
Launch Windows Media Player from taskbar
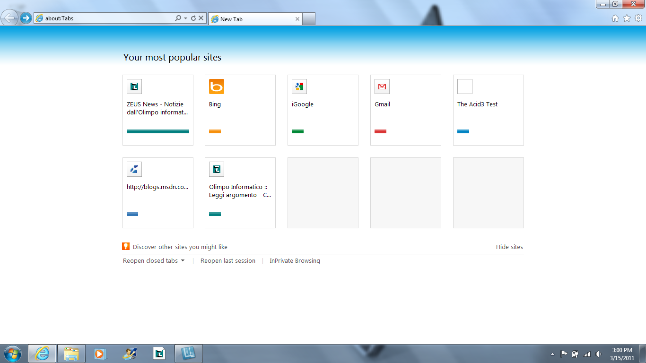pos(100,354)
